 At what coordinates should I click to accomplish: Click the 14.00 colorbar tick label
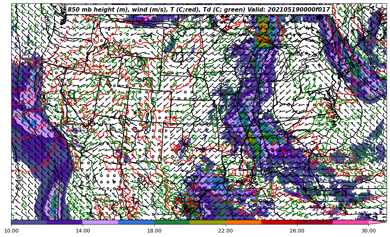point(83,231)
